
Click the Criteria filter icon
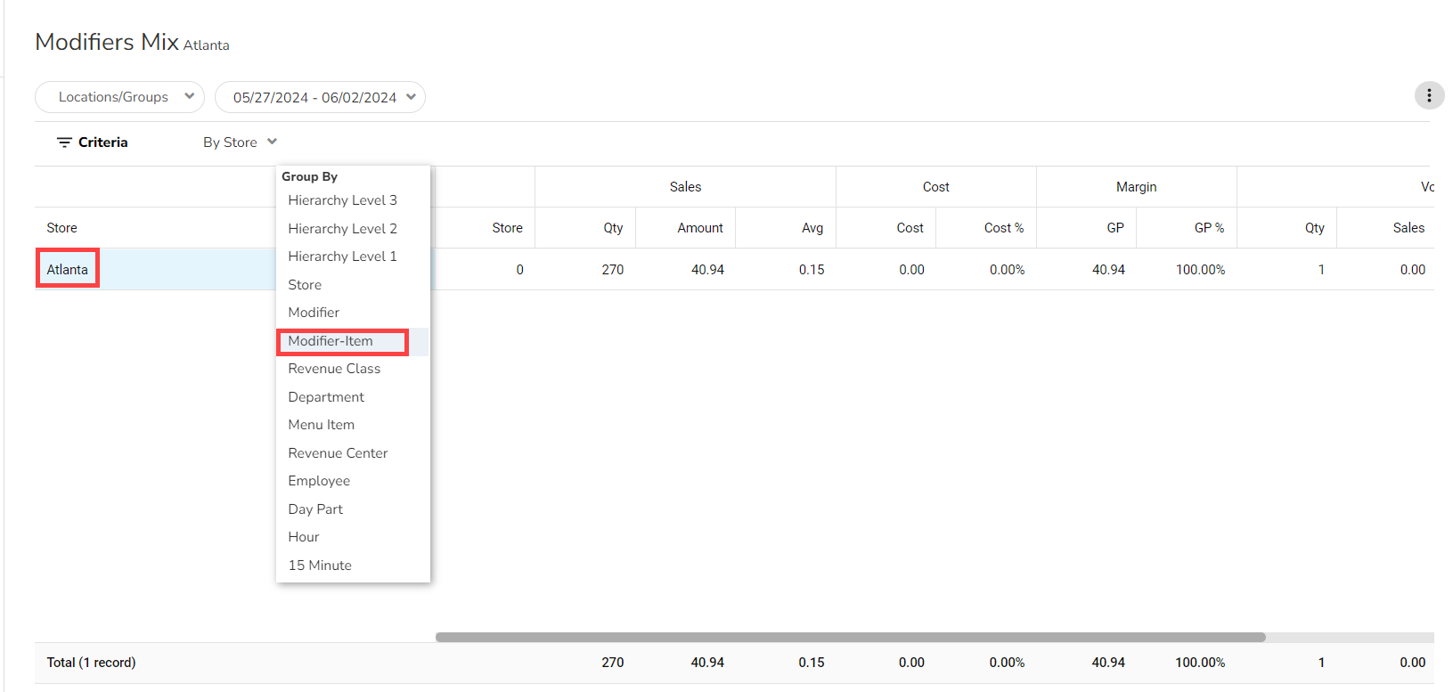click(64, 142)
